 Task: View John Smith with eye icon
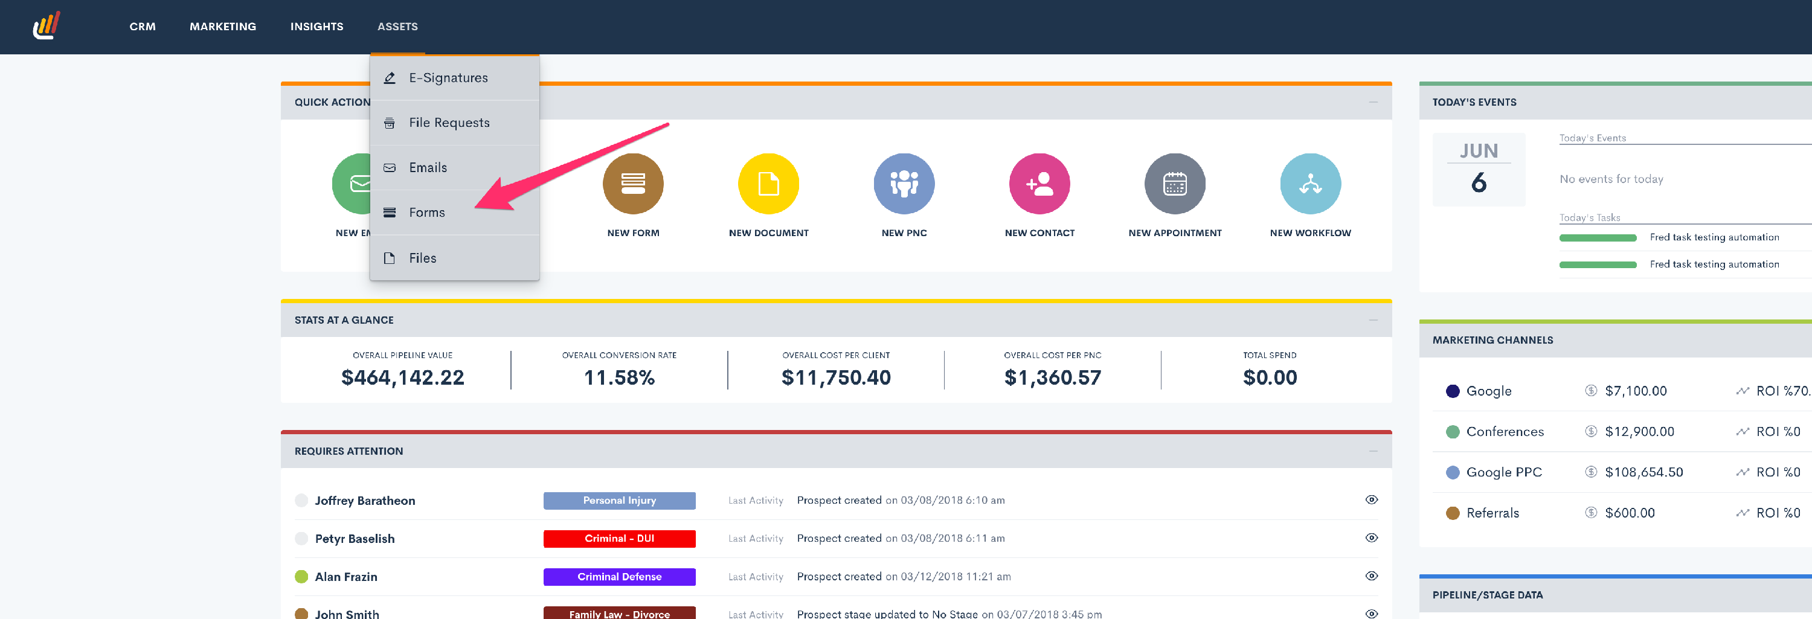[1371, 614]
